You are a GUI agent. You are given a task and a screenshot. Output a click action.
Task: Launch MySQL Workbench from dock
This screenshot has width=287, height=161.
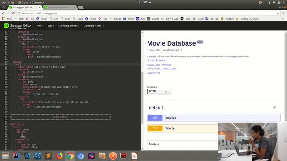tap(38, 156)
